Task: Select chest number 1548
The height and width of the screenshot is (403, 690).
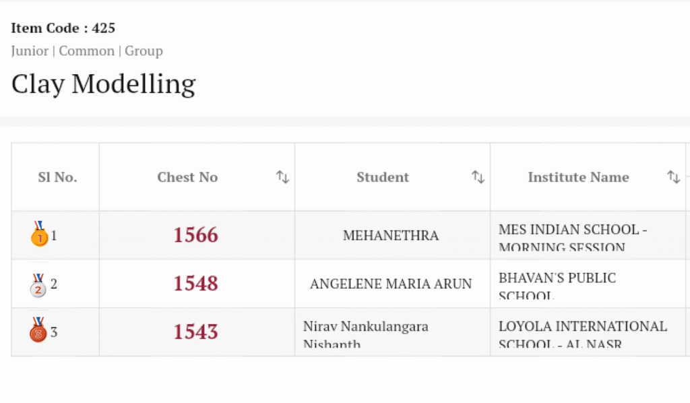Action: click(x=196, y=284)
